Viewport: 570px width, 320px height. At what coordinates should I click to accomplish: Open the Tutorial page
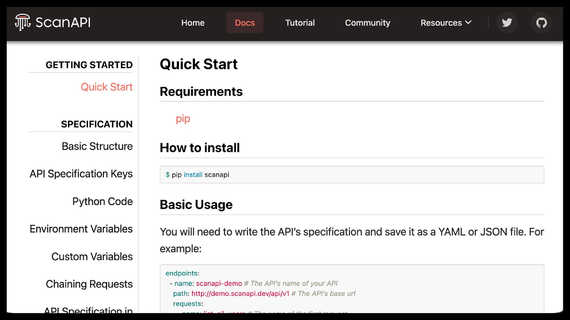300,23
